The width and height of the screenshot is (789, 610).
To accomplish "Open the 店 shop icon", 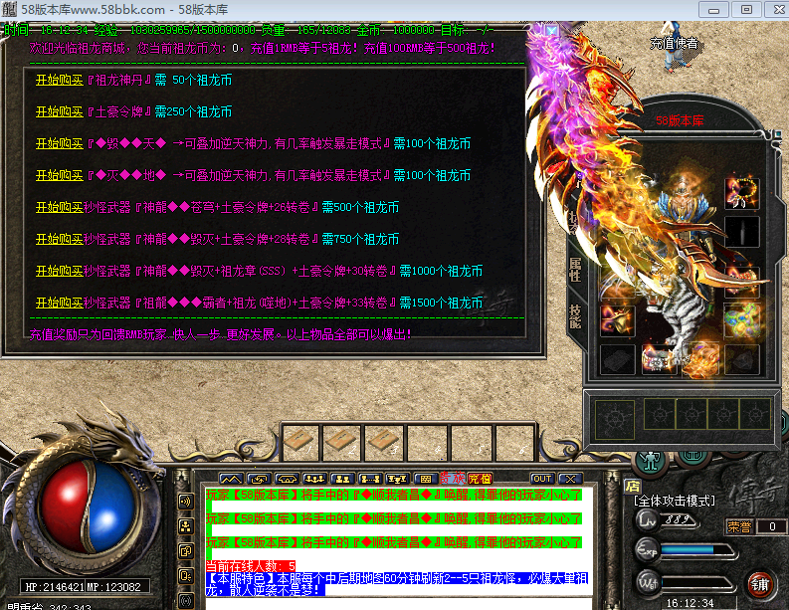I will click(x=633, y=486).
